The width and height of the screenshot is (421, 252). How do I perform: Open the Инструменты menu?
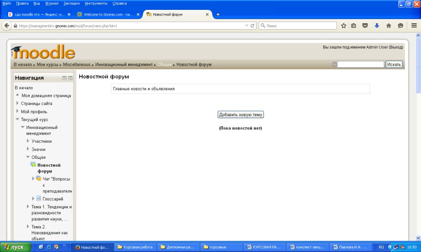(x=96, y=3)
